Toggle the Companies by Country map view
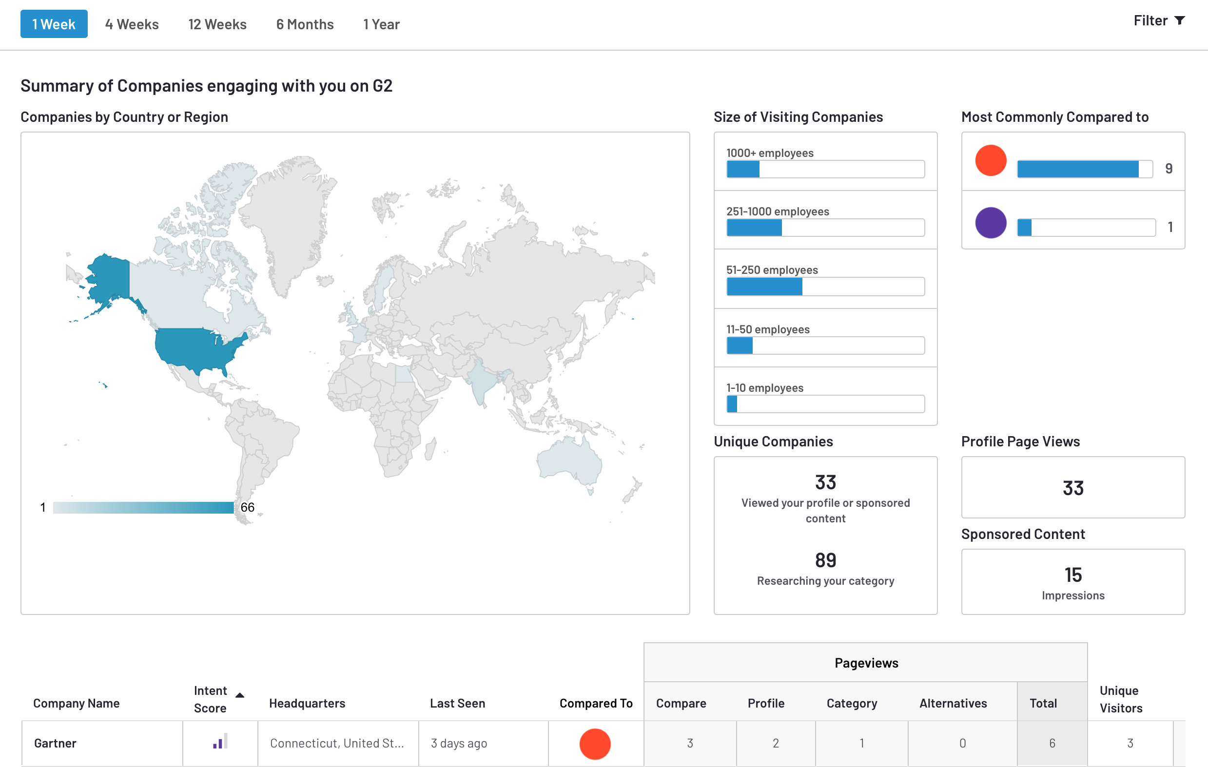The height and width of the screenshot is (767, 1208). [x=124, y=116]
